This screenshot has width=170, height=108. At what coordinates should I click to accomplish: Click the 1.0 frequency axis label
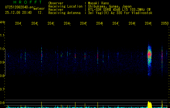2,49
